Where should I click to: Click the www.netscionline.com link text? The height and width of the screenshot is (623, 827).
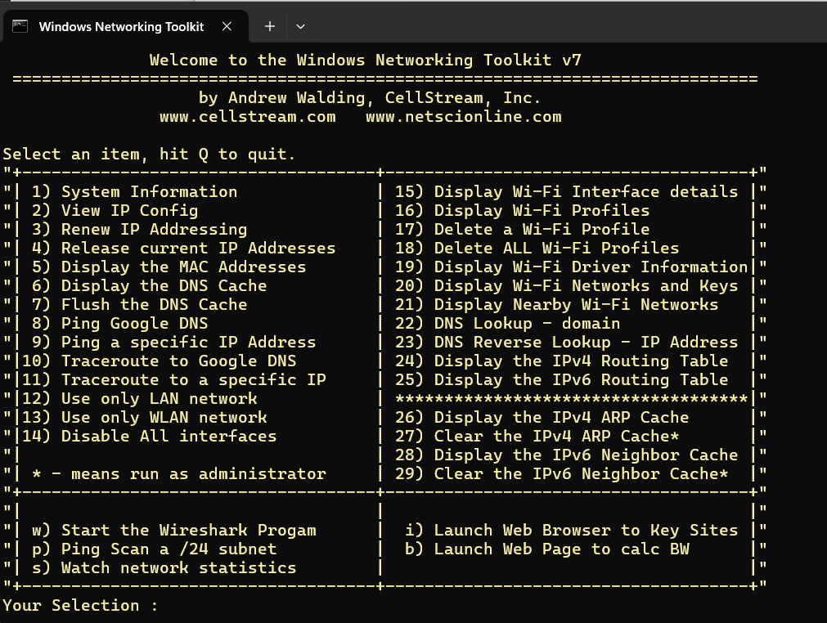[463, 117]
